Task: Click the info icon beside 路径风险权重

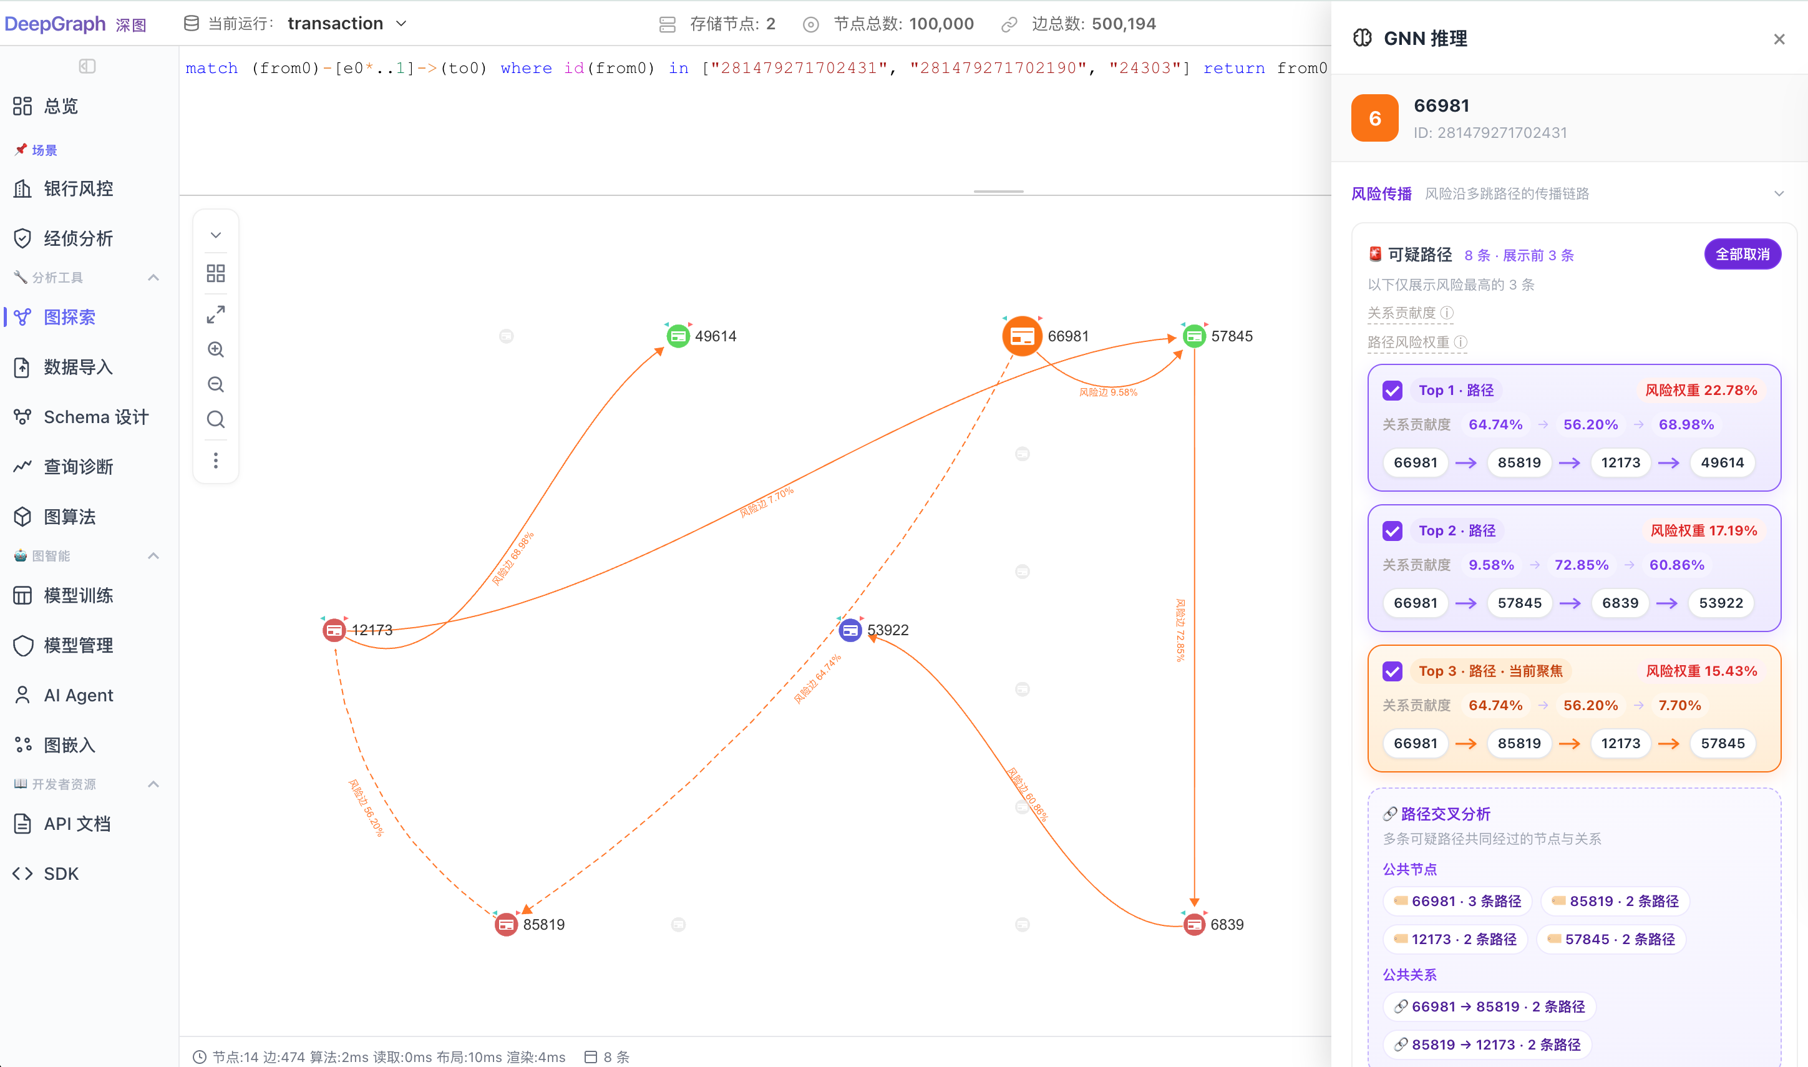Action: tap(1460, 342)
